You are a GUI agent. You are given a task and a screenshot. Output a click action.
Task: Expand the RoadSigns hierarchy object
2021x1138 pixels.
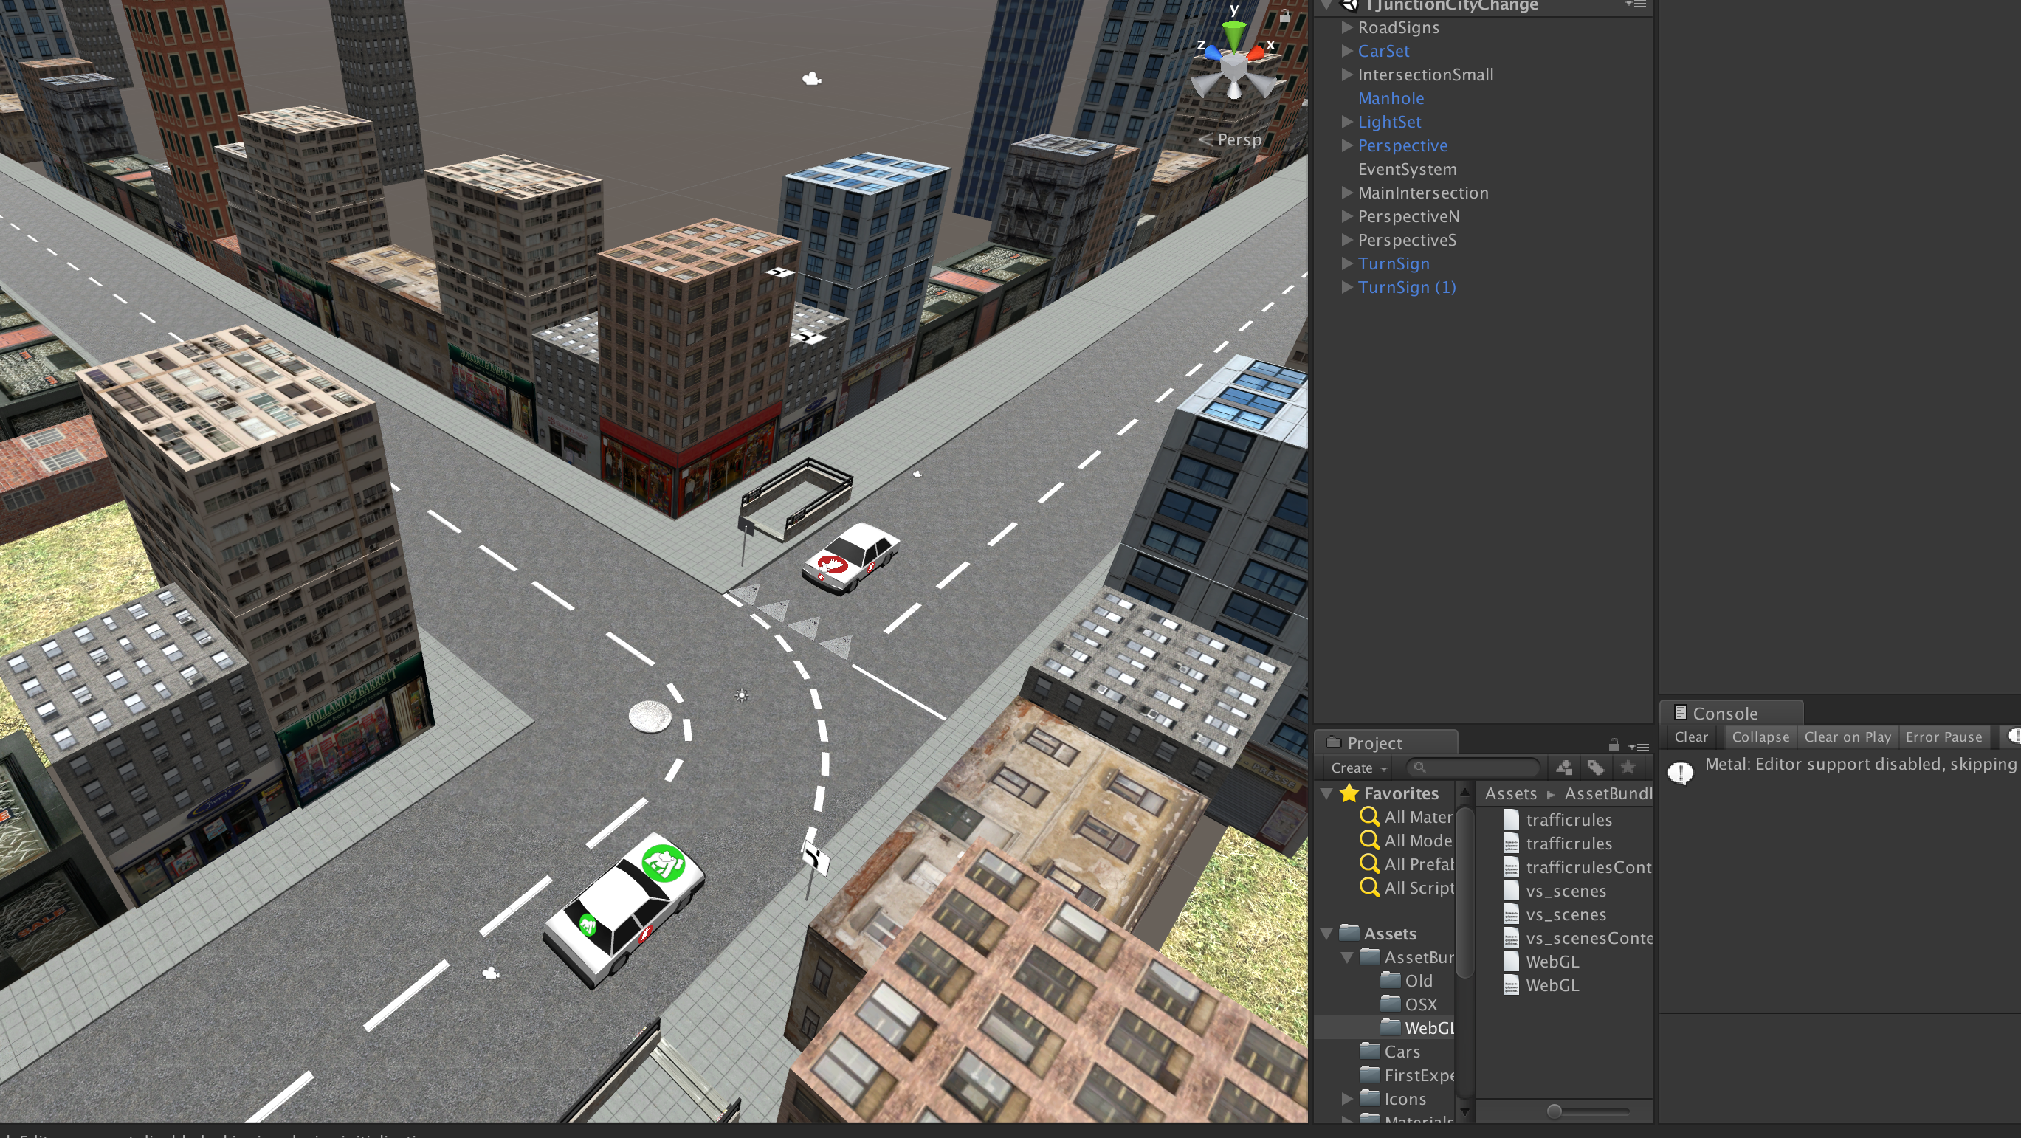1346,27
